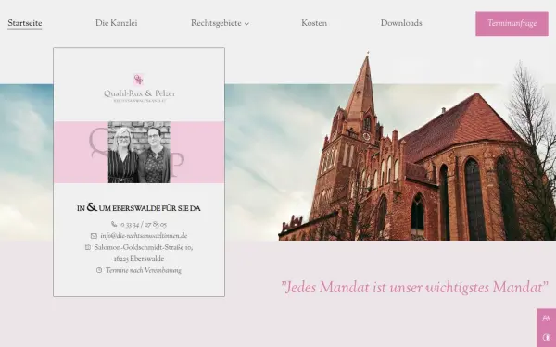Image resolution: width=556 pixels, height=347 pixels.
Task: Click the 16225 Eberswalde text
Action: point(139,259)
